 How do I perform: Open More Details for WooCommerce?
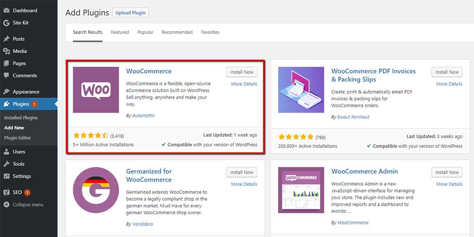point(244,84)
